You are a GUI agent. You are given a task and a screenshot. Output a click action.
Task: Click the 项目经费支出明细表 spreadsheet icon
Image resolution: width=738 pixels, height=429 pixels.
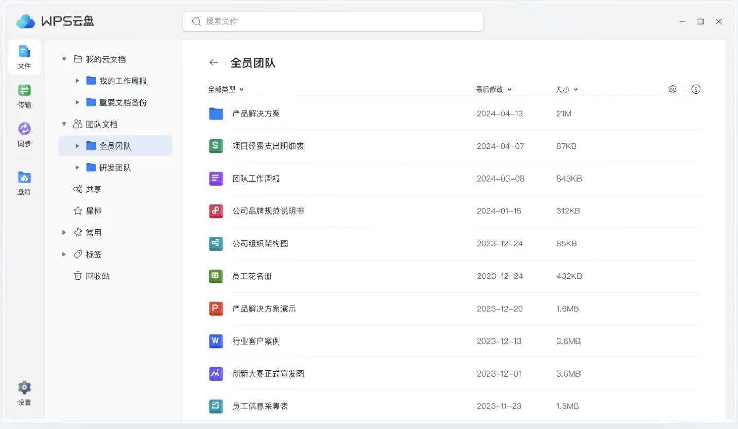click(216, 146)
